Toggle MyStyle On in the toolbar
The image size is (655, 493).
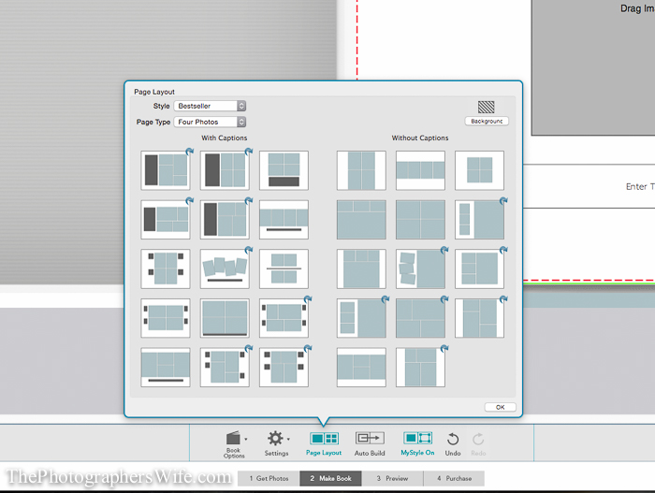pyautogui.click(x=417, y=443)
